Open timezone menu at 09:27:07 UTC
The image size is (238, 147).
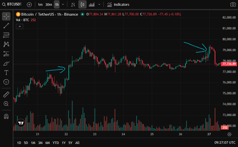point(225,143)
